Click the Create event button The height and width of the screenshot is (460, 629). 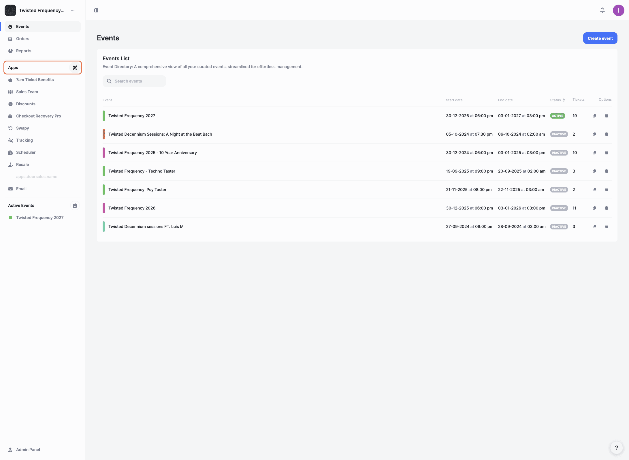600,38
